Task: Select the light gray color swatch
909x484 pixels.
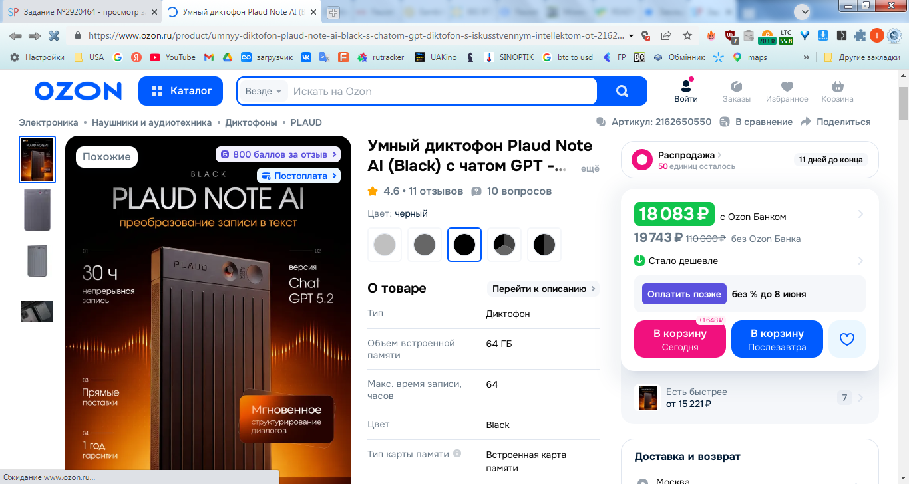Action: pyautogui.click(x=385, y=245)
